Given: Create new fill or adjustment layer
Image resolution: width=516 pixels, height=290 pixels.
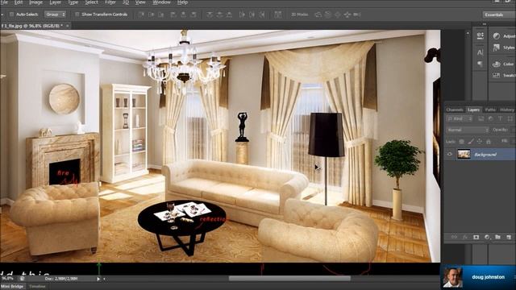Looking at the screenshot, I should pyautogui.click(x=487, y=237).
